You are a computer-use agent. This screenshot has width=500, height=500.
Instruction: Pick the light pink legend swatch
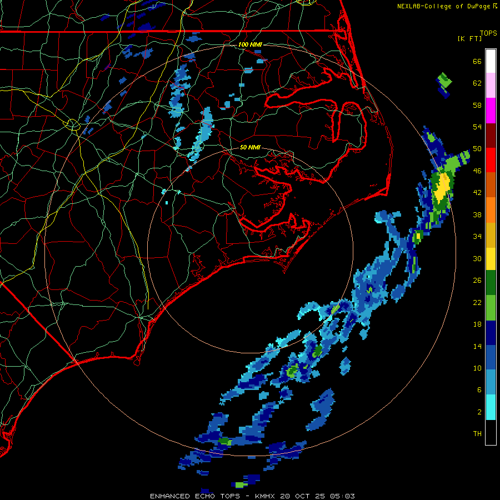pyautogui.click(x=491, y=85)
